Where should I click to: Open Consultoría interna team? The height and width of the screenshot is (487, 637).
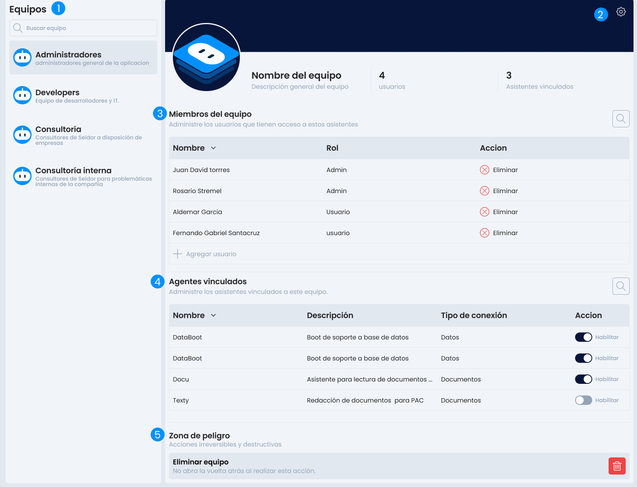[83, 176]
